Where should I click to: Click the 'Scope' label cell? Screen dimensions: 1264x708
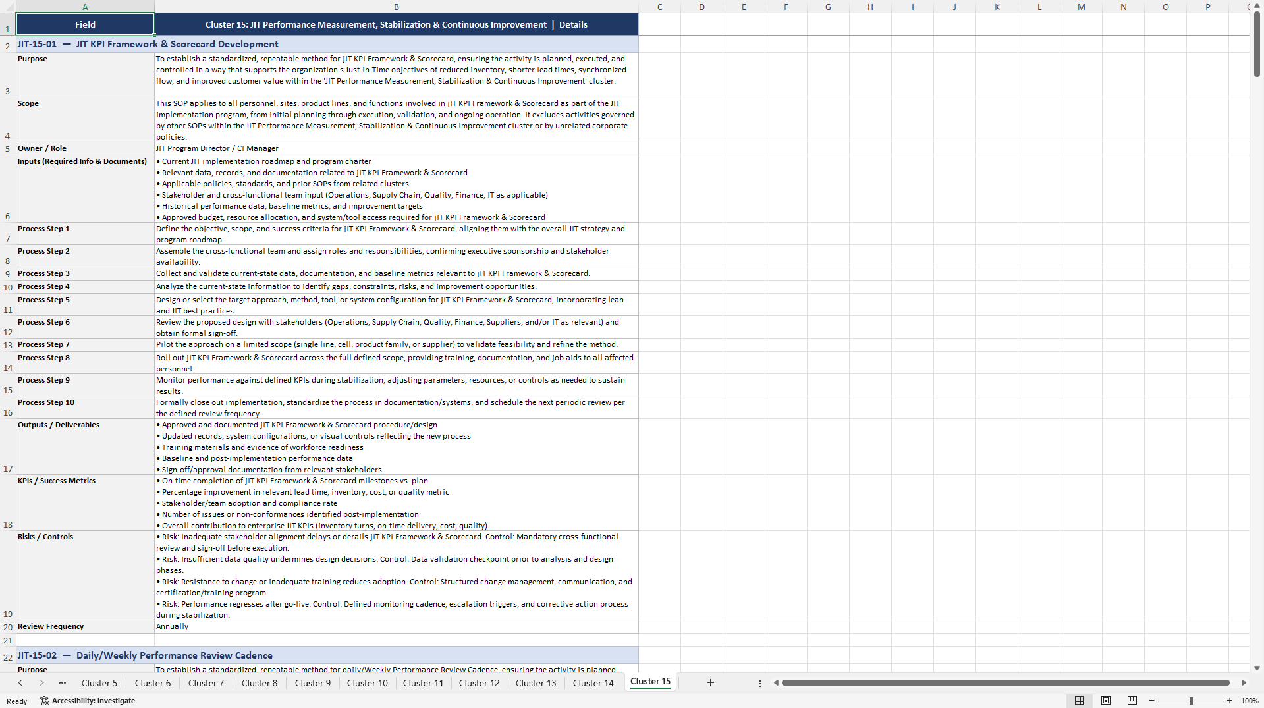click(x=85, y=120)
